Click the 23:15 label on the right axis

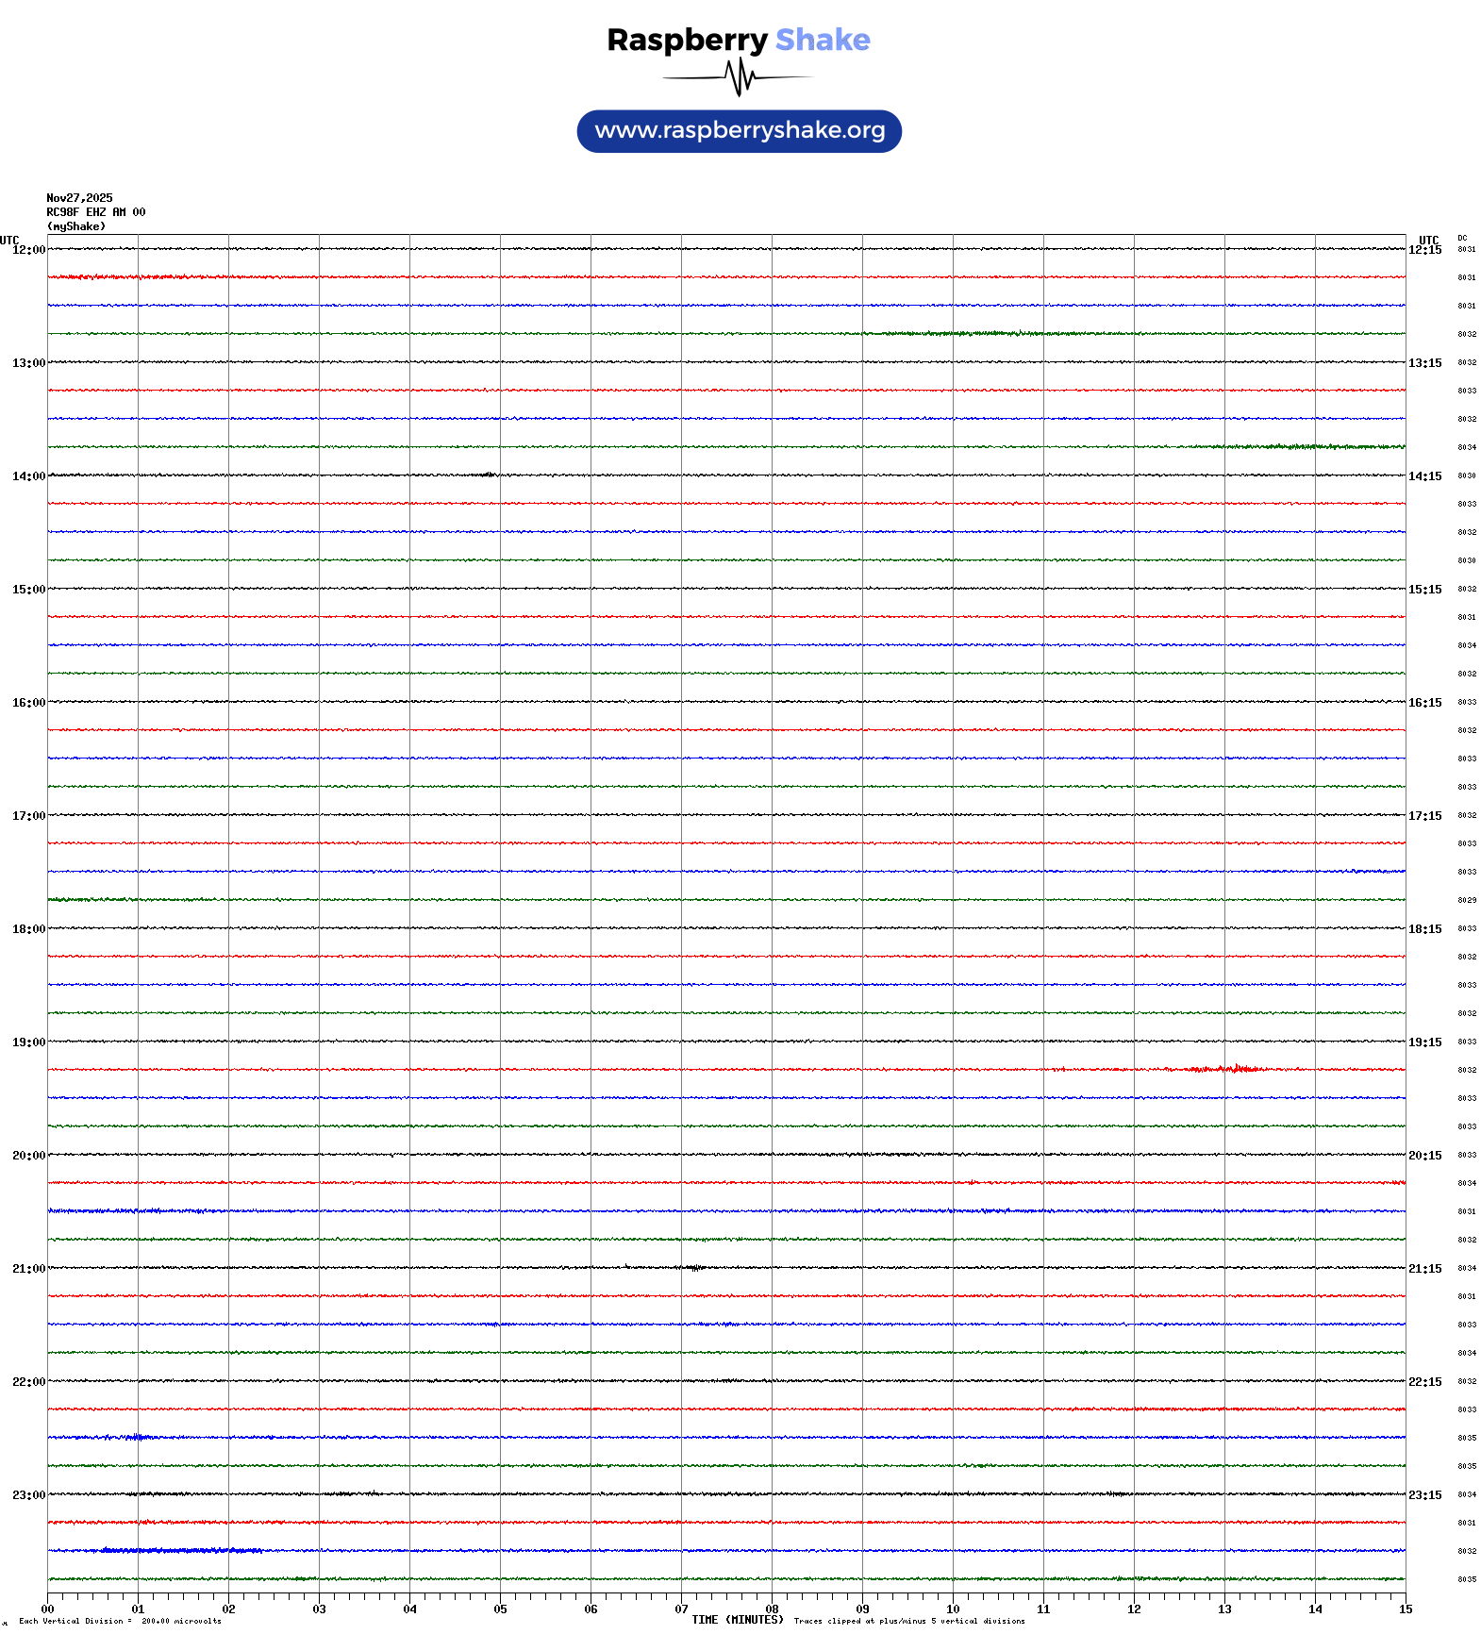(x=1424, y=1495)
